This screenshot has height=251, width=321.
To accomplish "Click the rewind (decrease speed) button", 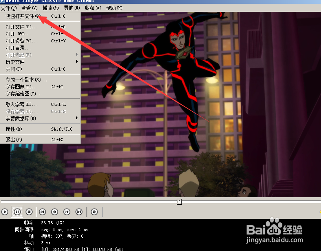I will pyautogui.click(x=55, y=212).
